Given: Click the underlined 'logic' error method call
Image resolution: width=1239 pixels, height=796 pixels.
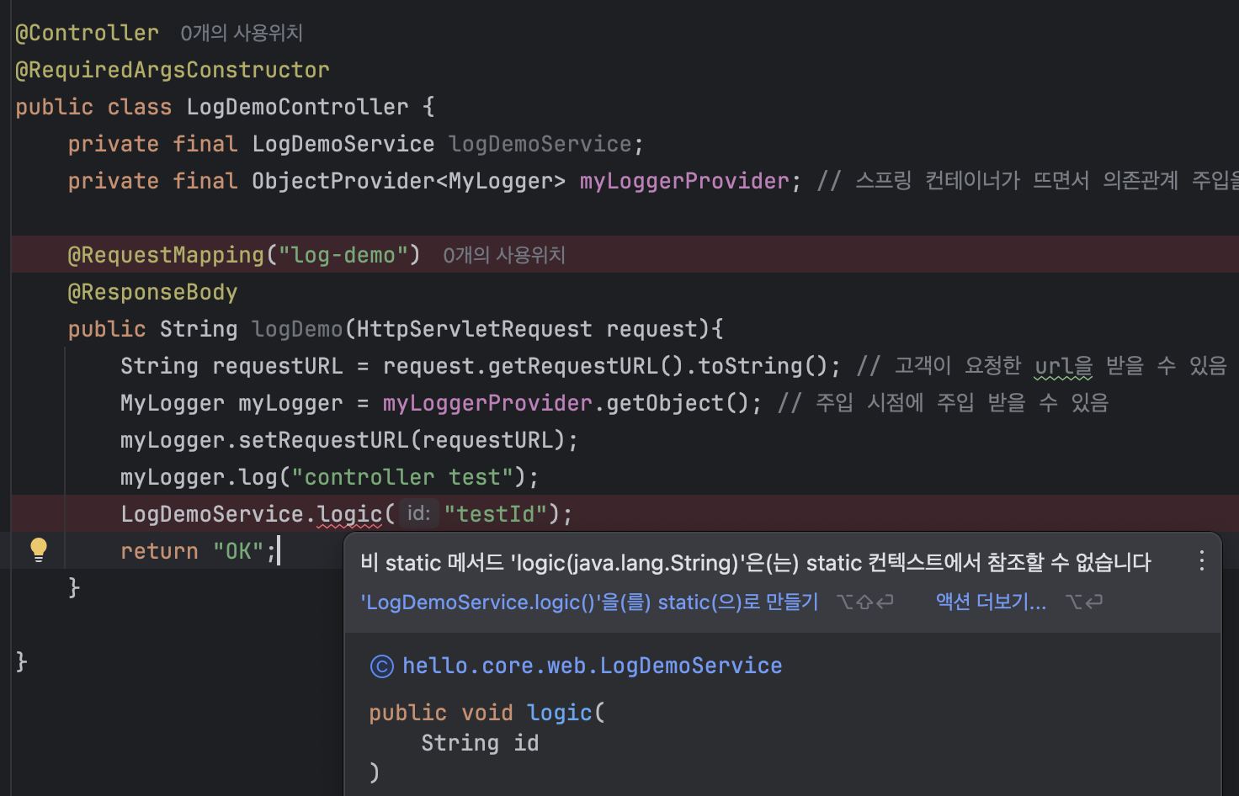Looking at the screenshot, I should pos(349,514).
